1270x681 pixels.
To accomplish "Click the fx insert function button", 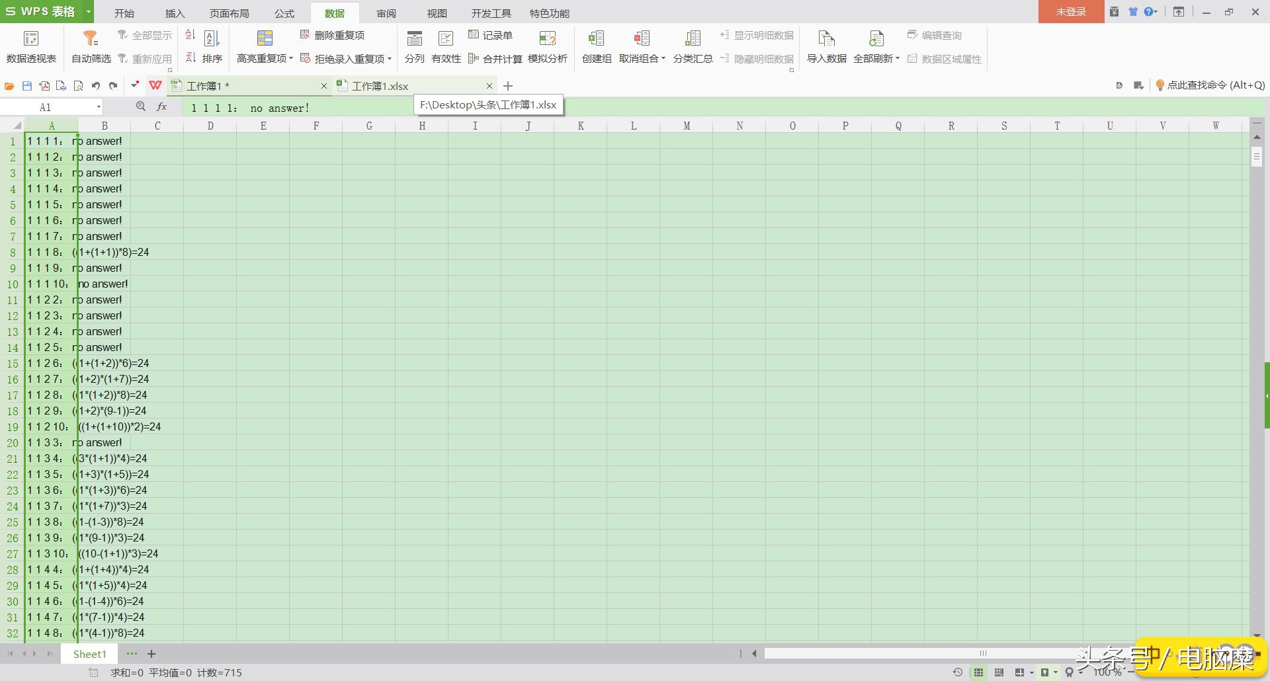I will (161, 106).
